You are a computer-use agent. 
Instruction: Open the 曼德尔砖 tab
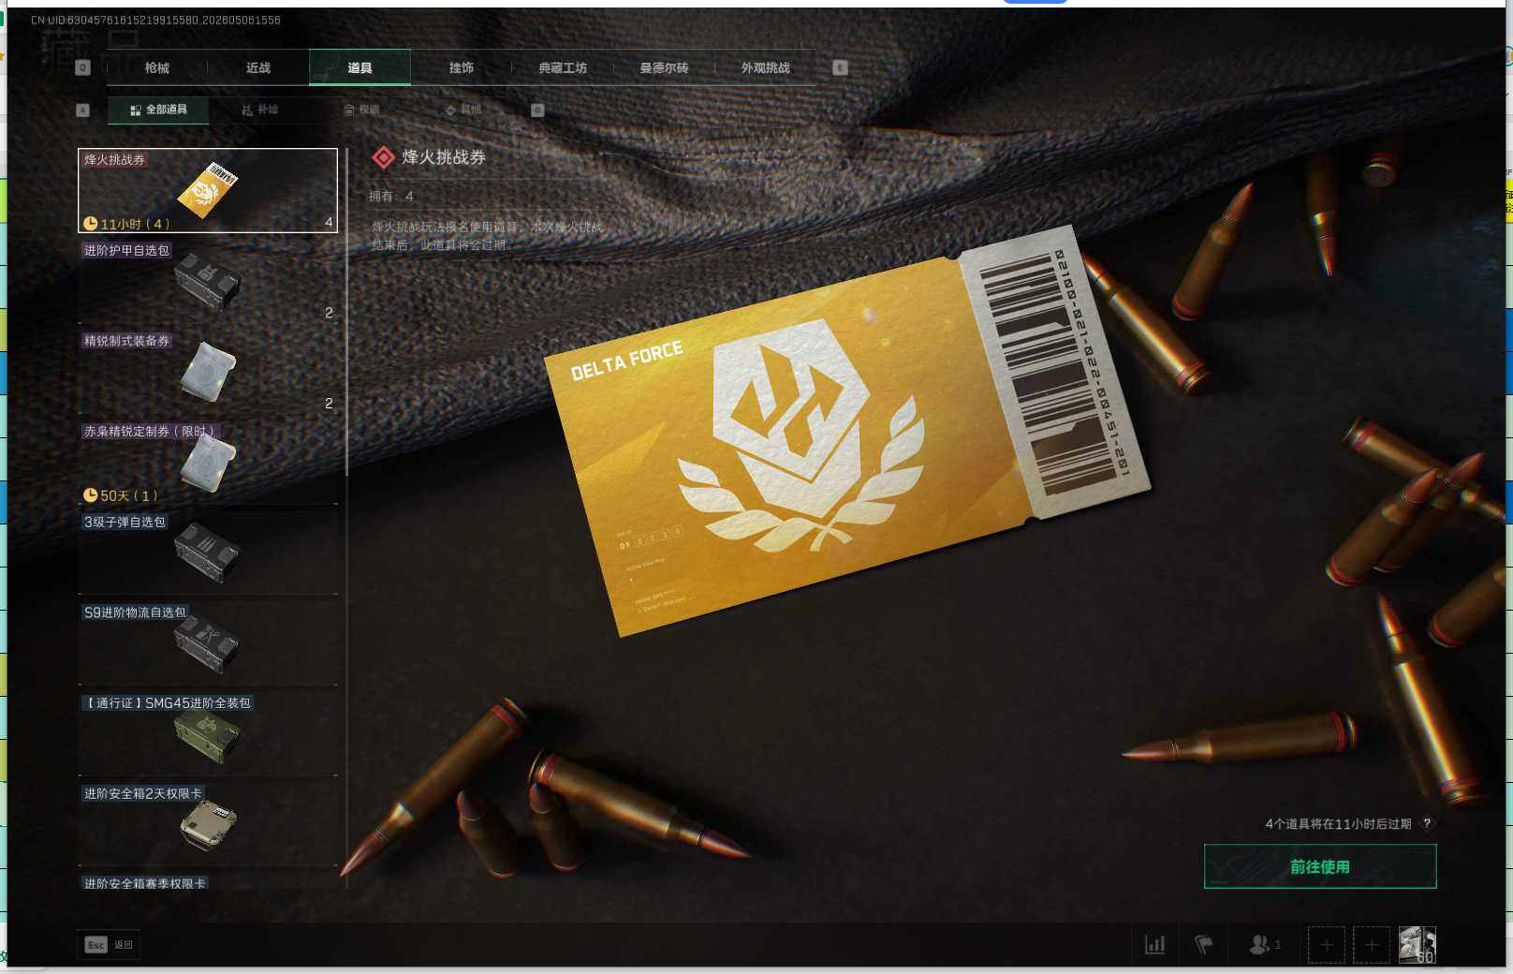tap(664, 67)
